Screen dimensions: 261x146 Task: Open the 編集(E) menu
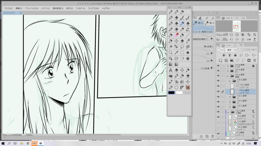coord(19,8)
